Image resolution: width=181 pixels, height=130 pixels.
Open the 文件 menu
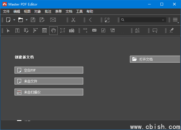6,12
